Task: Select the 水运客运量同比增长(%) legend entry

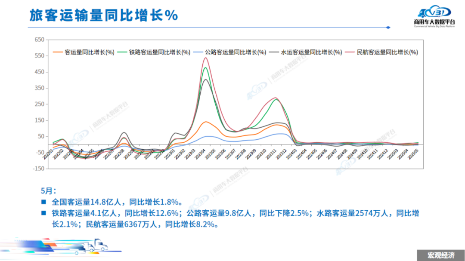Action: click(305, 52)
